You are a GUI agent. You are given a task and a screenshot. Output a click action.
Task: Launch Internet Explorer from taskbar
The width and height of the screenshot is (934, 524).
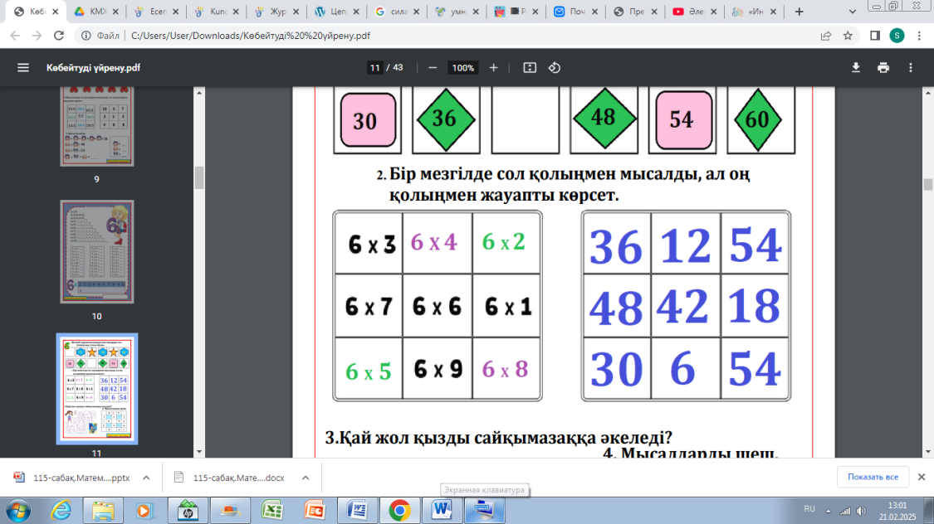point(61,511)
